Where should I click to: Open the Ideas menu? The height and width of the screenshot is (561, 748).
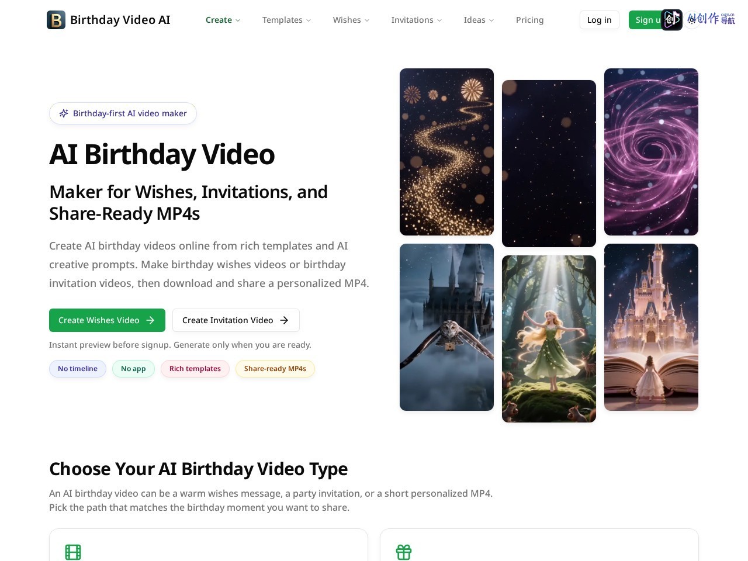point(479,20)
